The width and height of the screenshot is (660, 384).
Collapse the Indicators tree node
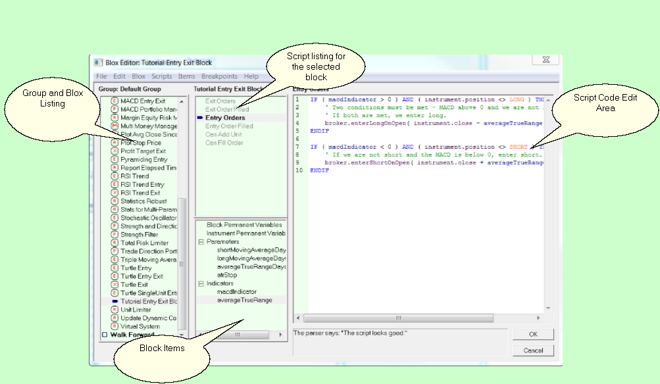coord(201,283)
